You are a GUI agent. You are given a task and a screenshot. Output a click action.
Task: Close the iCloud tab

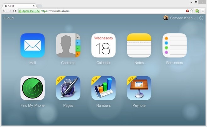[34, 6]
